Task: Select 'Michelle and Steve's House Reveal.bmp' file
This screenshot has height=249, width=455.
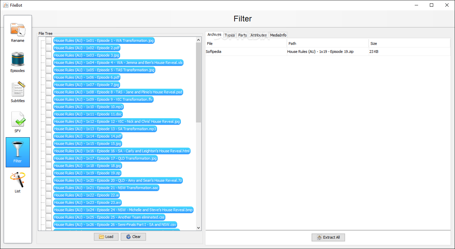Action: point(123,210)
